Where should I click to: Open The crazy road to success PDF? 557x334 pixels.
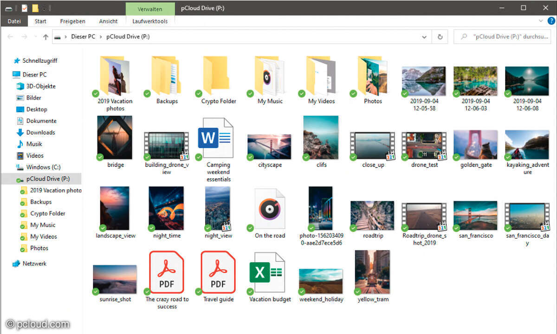(167, 273)
